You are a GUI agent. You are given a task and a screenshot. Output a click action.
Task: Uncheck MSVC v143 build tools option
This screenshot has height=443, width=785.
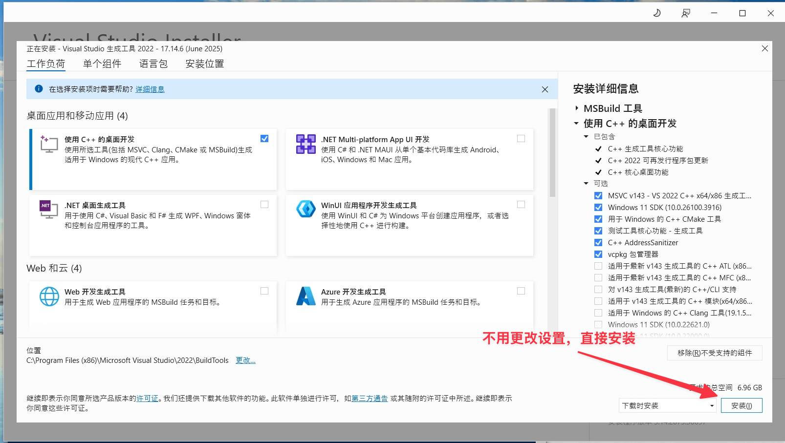coord(598,195)
